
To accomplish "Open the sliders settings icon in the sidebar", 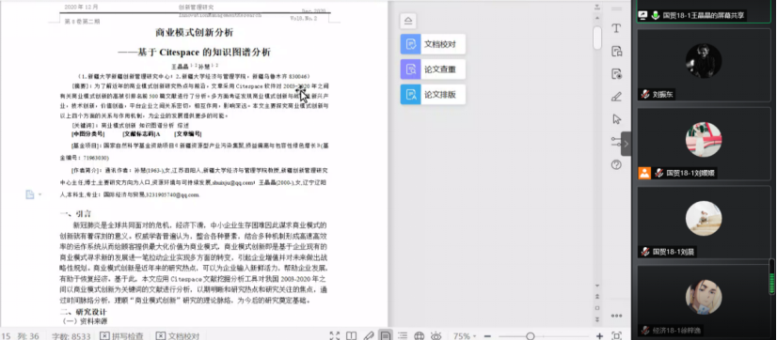I will coord(615,142).
